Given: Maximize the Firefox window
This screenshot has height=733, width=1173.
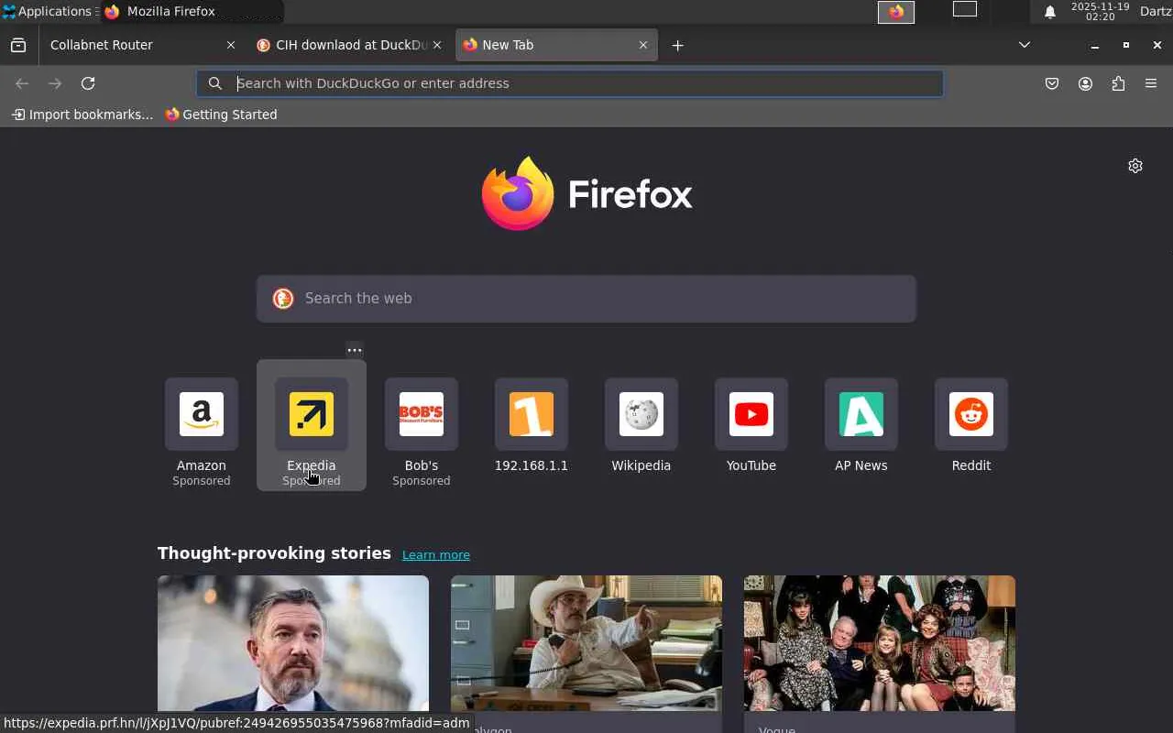Looking at the screenshot, I should pos(1126,45).
